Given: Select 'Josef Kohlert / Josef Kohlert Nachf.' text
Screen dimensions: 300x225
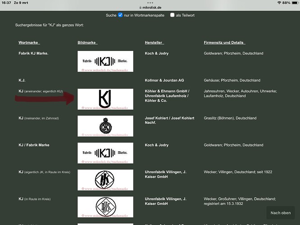Looking at the screenshot, I should (x=169, y=120).
